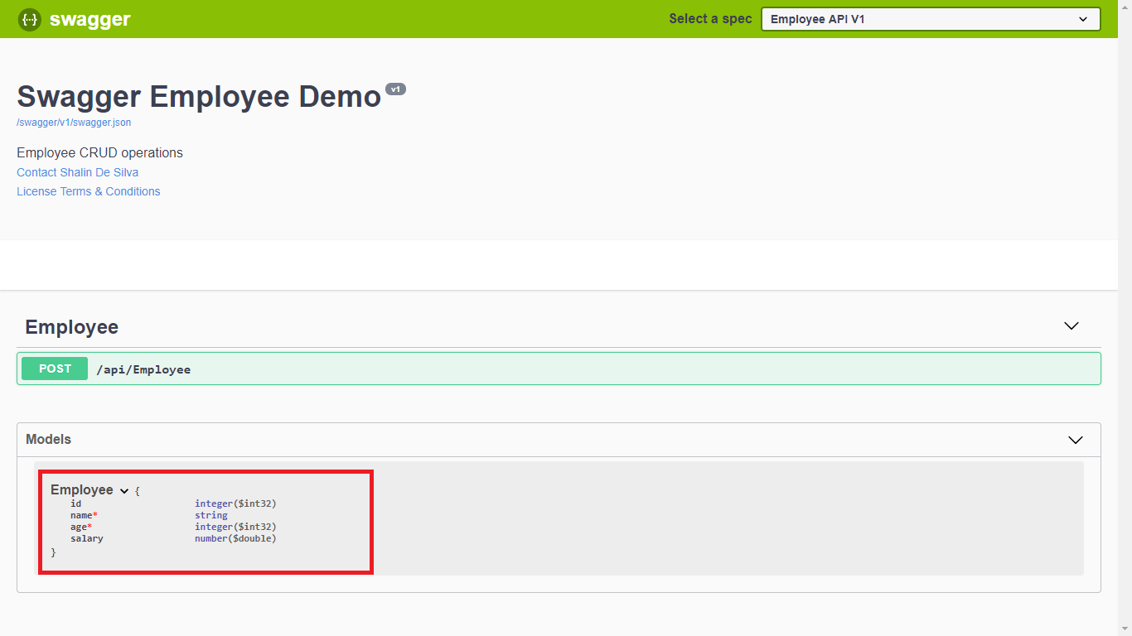1132x636 pixels.
Task: Open the Employee API V1 spec selector
Action: pos(930,18)
